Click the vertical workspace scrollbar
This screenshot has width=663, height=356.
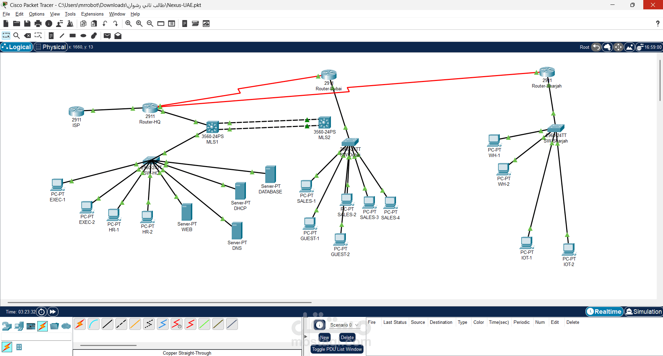click(660, 80)
